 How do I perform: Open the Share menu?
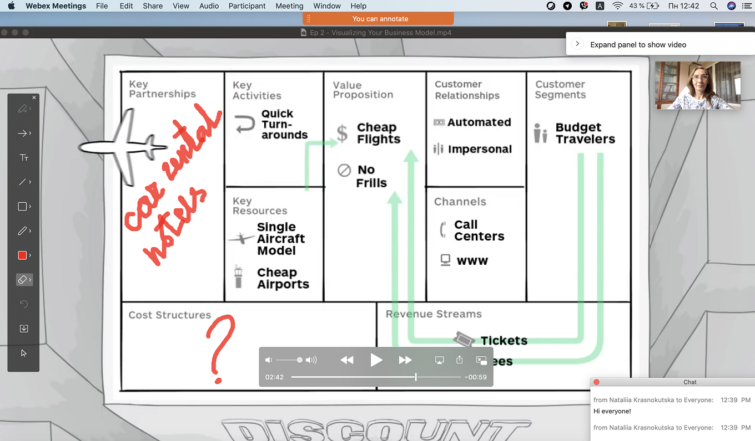pos(153,6)
